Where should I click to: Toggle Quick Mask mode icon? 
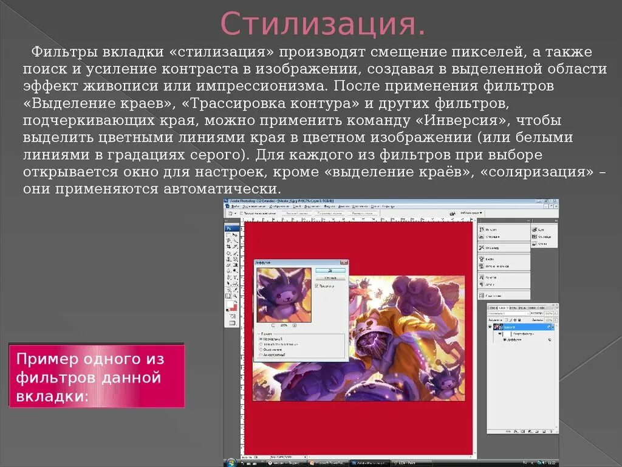tap(233, 316)
